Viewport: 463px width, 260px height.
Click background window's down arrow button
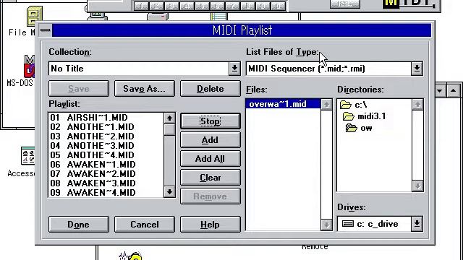pyautogui.click(x=439, y=91)
